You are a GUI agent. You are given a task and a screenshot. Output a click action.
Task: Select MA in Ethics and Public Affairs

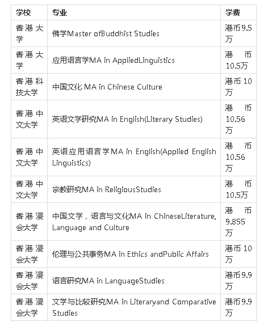pos(134,254)
